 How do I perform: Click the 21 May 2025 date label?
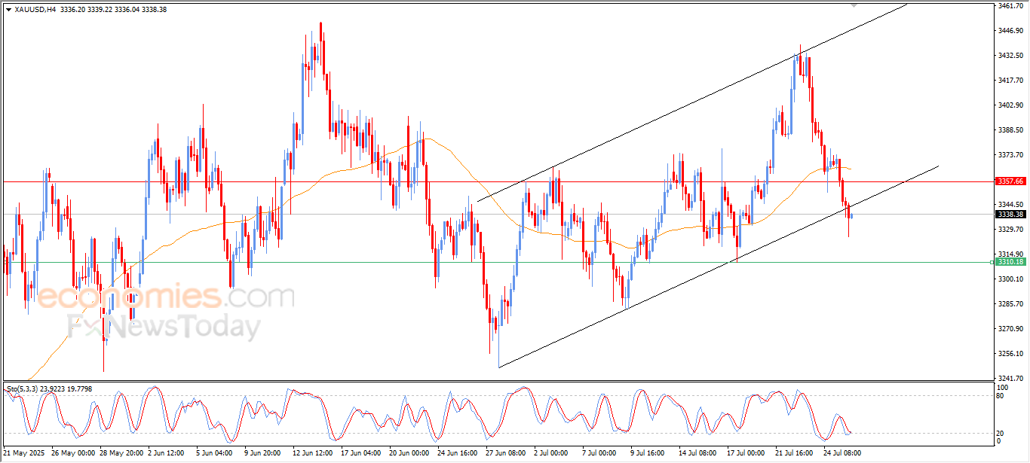click(25, 453)
